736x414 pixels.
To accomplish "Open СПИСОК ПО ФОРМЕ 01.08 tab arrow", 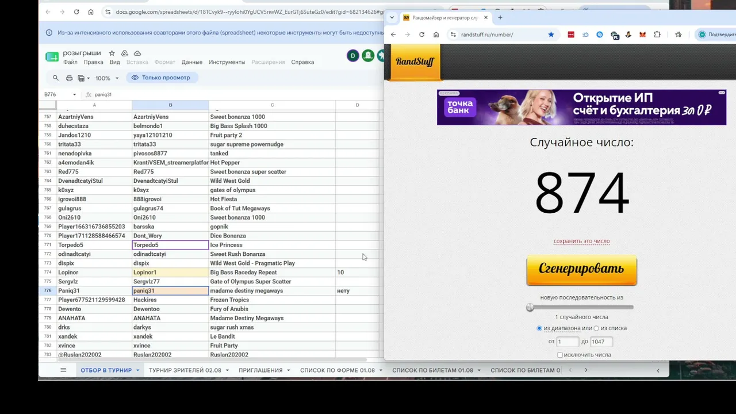I will 381,370.
